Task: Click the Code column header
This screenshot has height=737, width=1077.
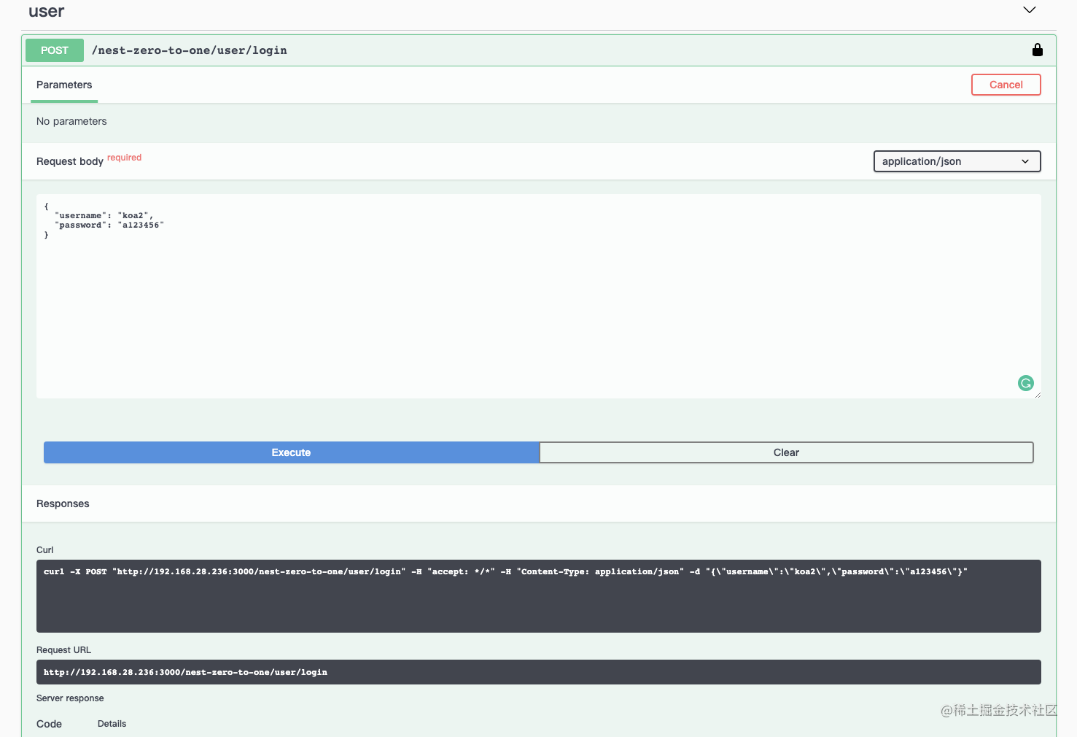Action: pyautogui.click(x=49, y=724)
